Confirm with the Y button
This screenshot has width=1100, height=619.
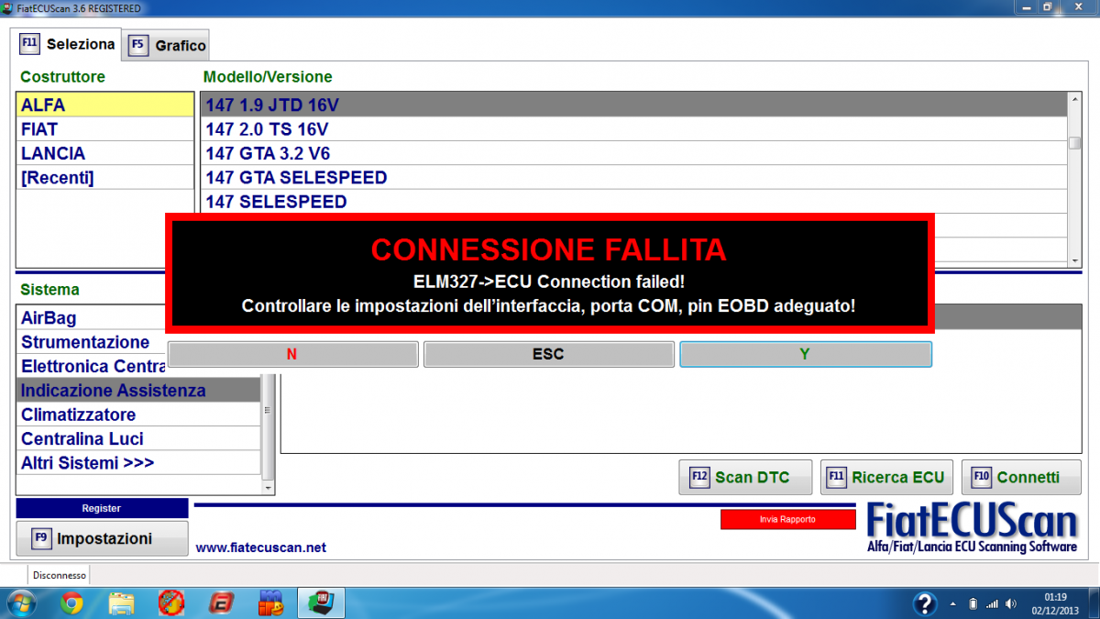click(805, 354)
